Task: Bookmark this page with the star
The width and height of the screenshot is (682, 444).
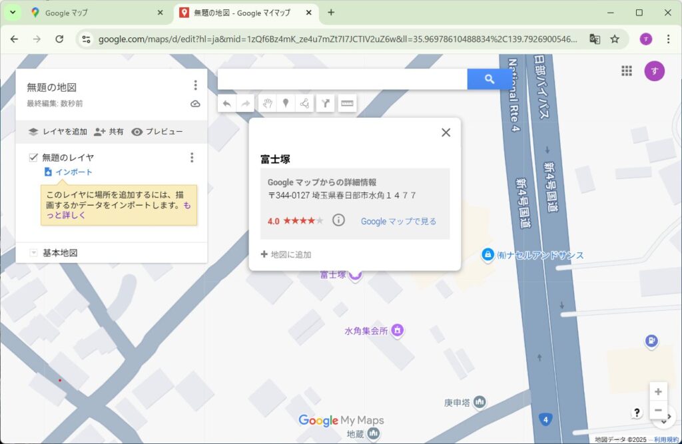Action: (x=615, y=39)
